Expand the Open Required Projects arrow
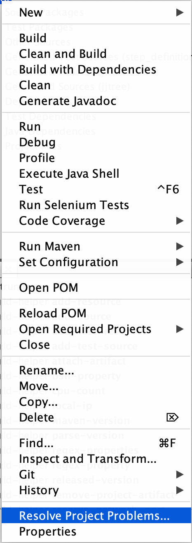Screen dimensions: 192x543 180,329
